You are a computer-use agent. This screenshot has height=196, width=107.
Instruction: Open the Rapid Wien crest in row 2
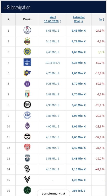click(x=27, y=41)
